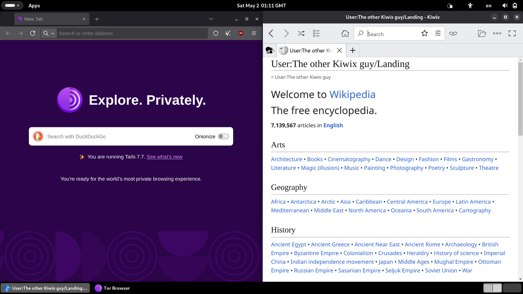Open the Cartography link
The image size is (523, 294).
[475, 210]
